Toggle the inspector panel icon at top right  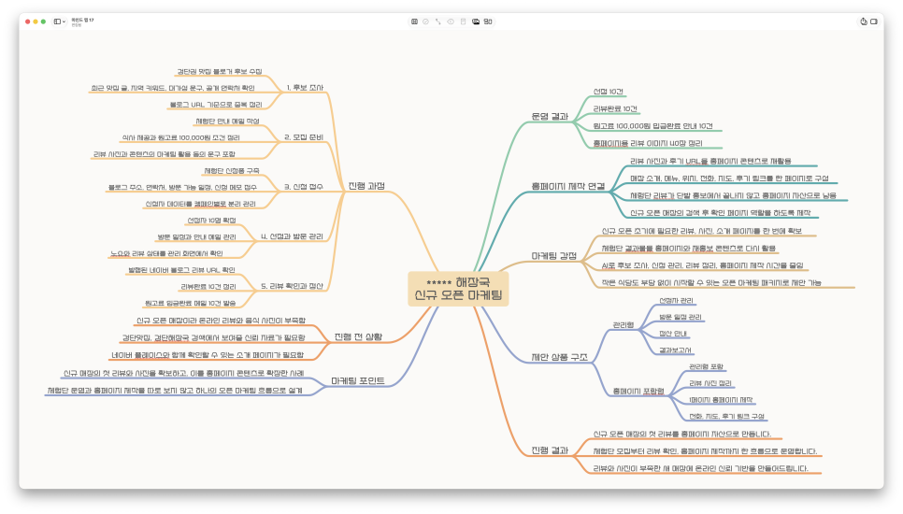874,21
